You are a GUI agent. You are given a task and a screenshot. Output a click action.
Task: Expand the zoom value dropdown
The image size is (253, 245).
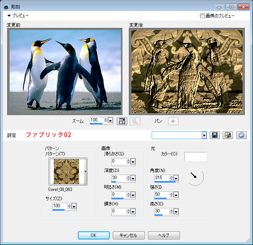(110, 121)
